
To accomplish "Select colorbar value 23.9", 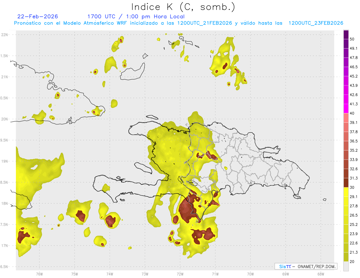I will point(354,234).
